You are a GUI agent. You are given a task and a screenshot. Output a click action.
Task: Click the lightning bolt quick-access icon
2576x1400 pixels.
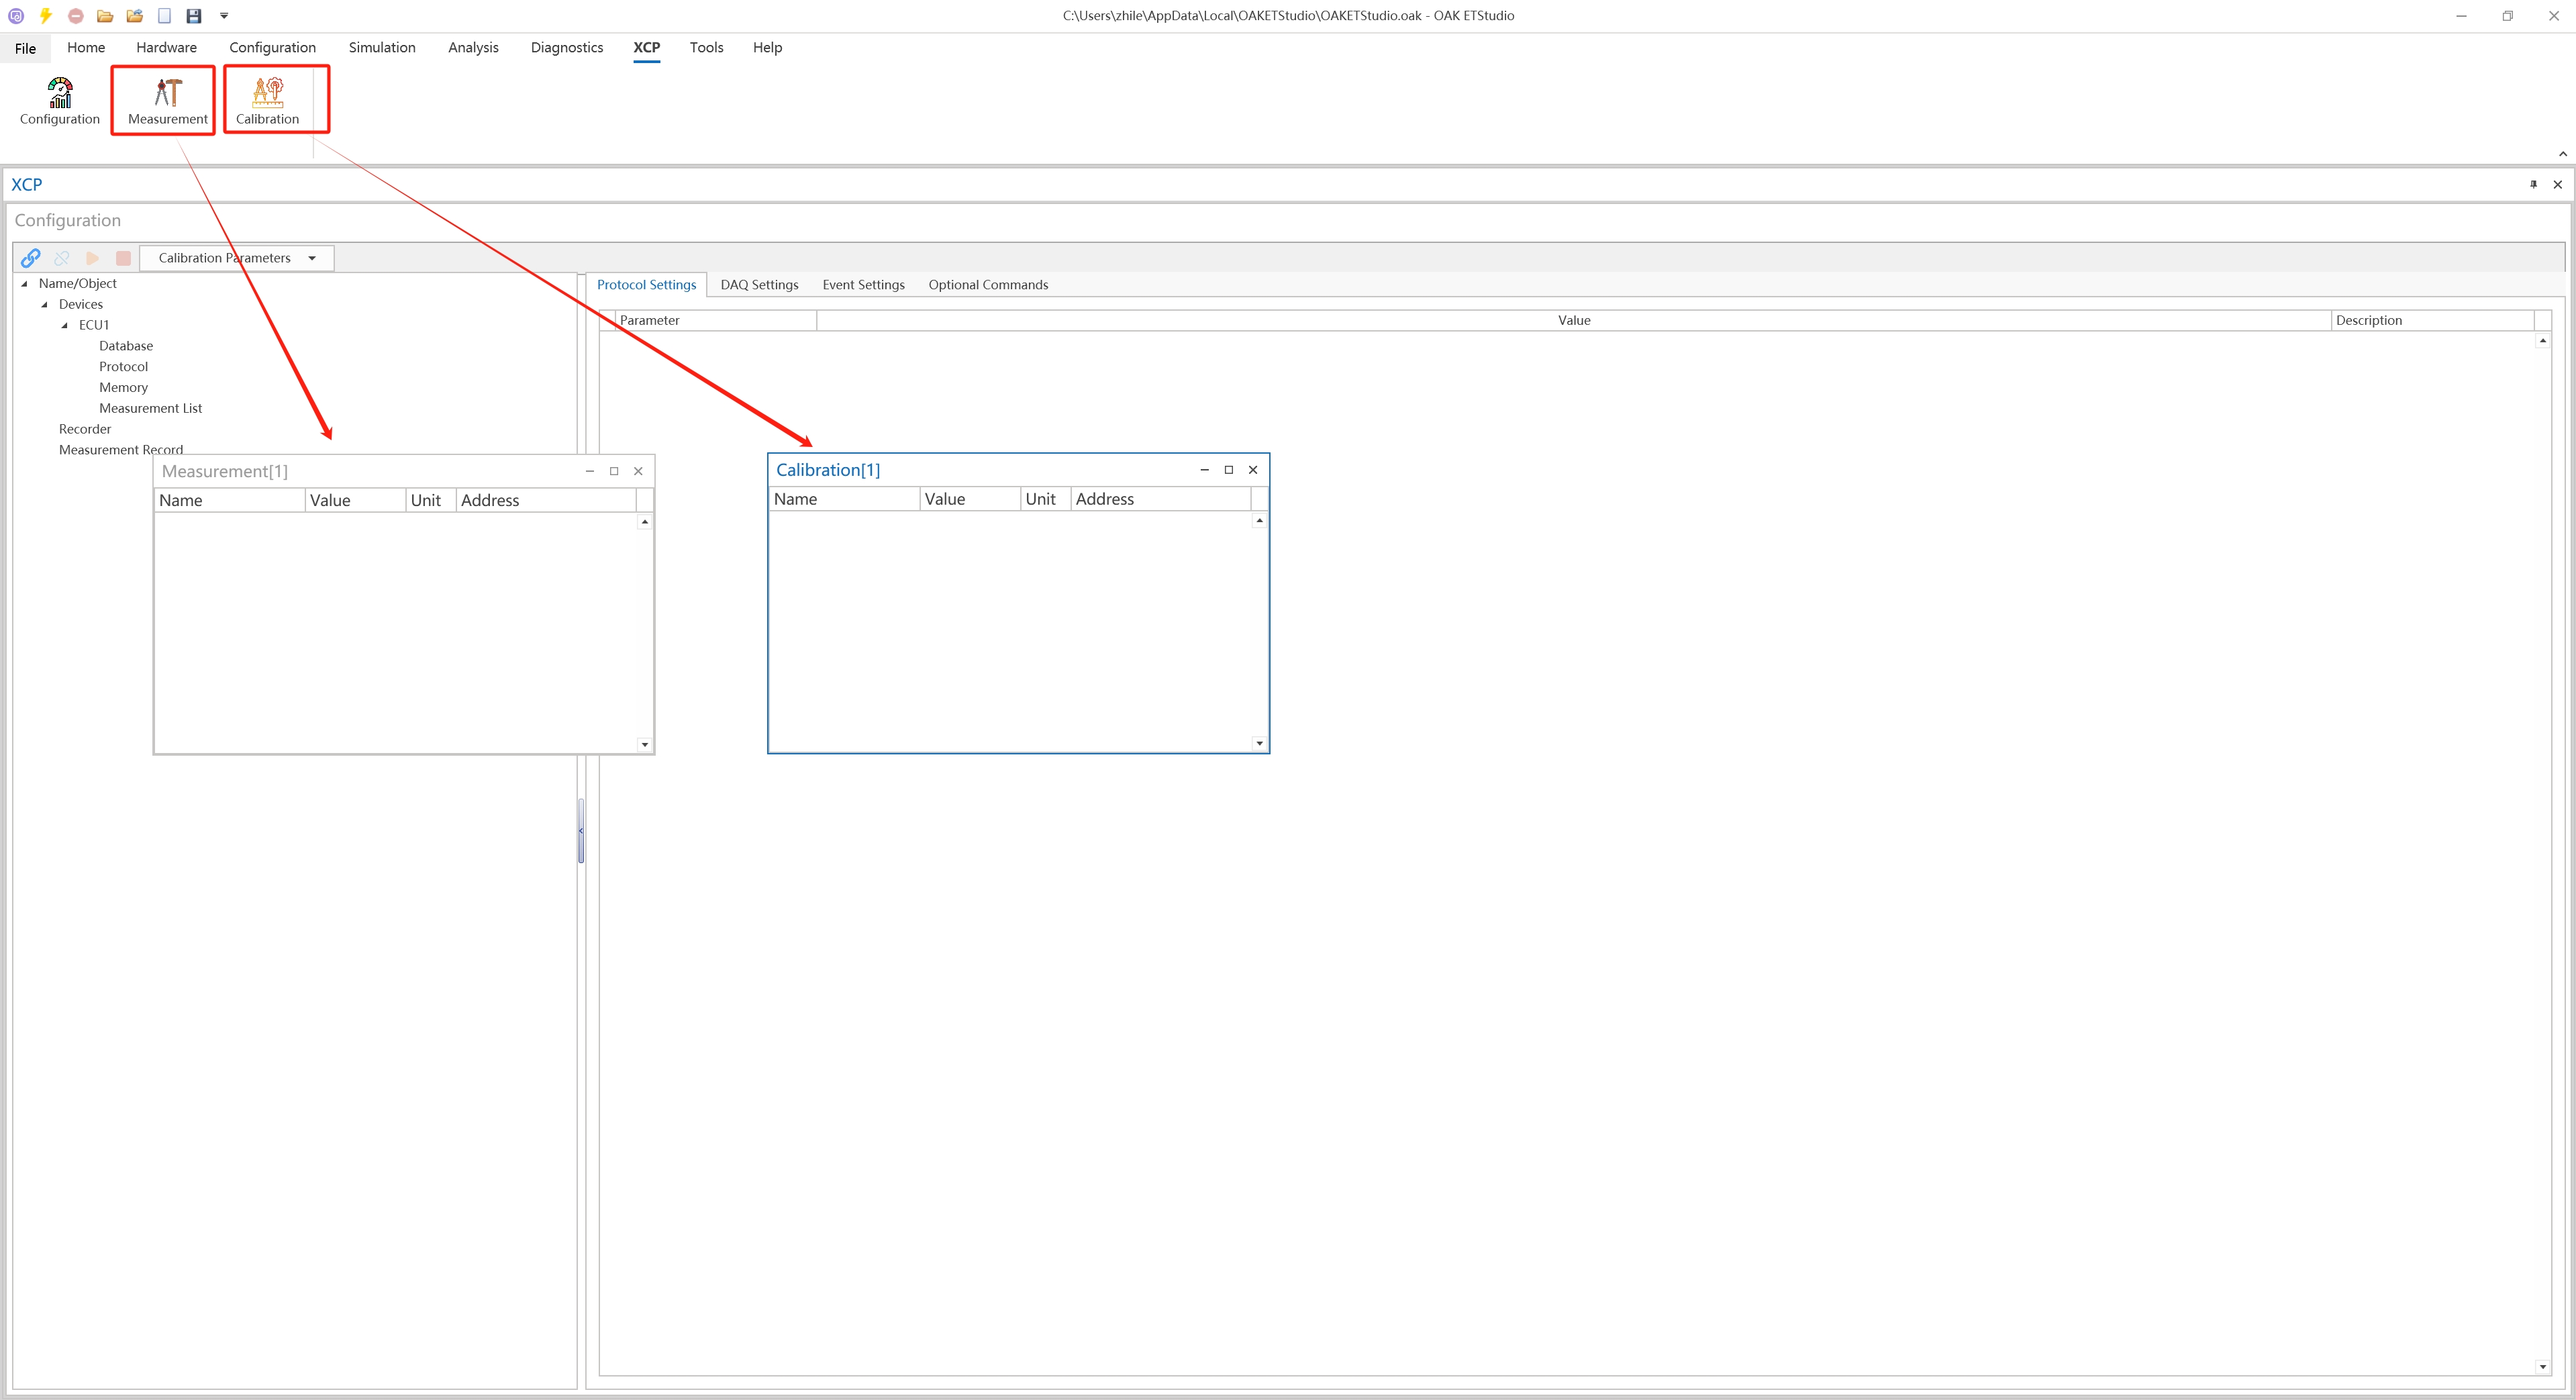(46, 16)
